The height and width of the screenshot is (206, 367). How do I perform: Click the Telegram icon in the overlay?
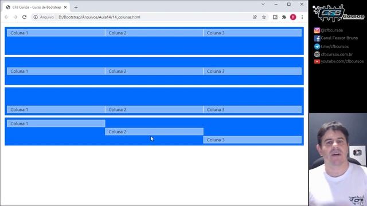click(x=317, y=46)
